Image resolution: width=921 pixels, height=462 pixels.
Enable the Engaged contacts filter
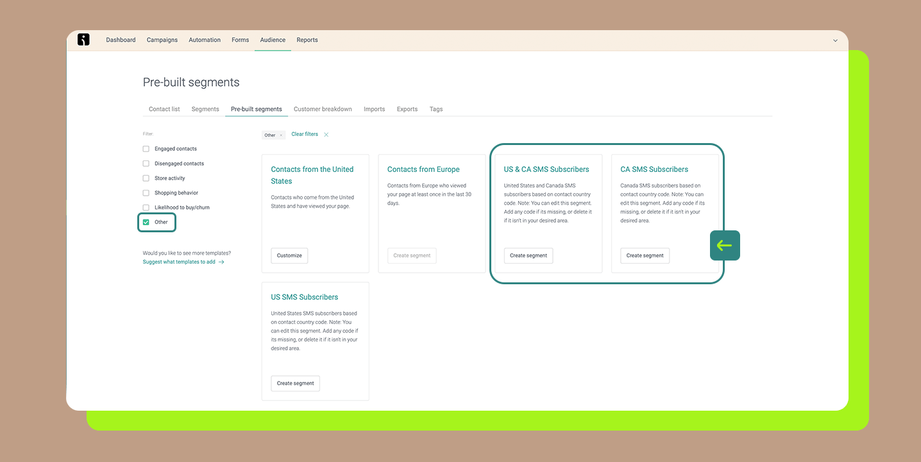point(146,149)
